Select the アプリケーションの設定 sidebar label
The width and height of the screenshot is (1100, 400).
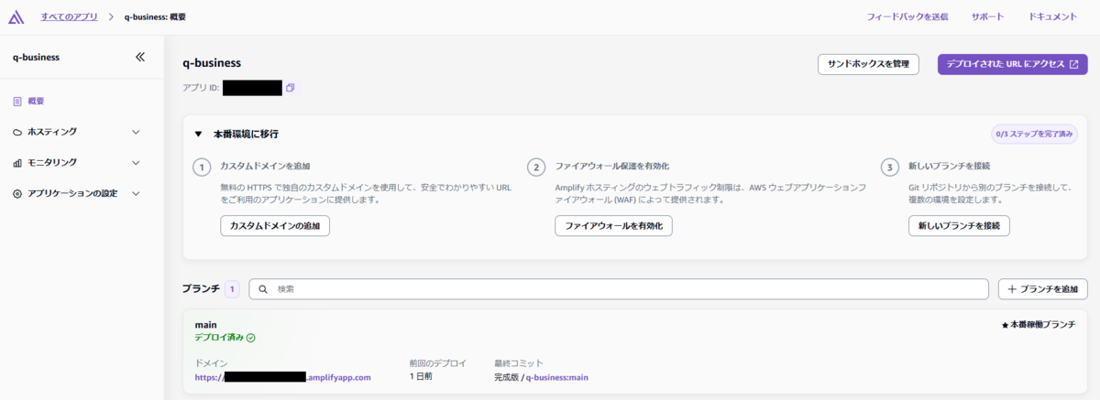click(72, 194)
